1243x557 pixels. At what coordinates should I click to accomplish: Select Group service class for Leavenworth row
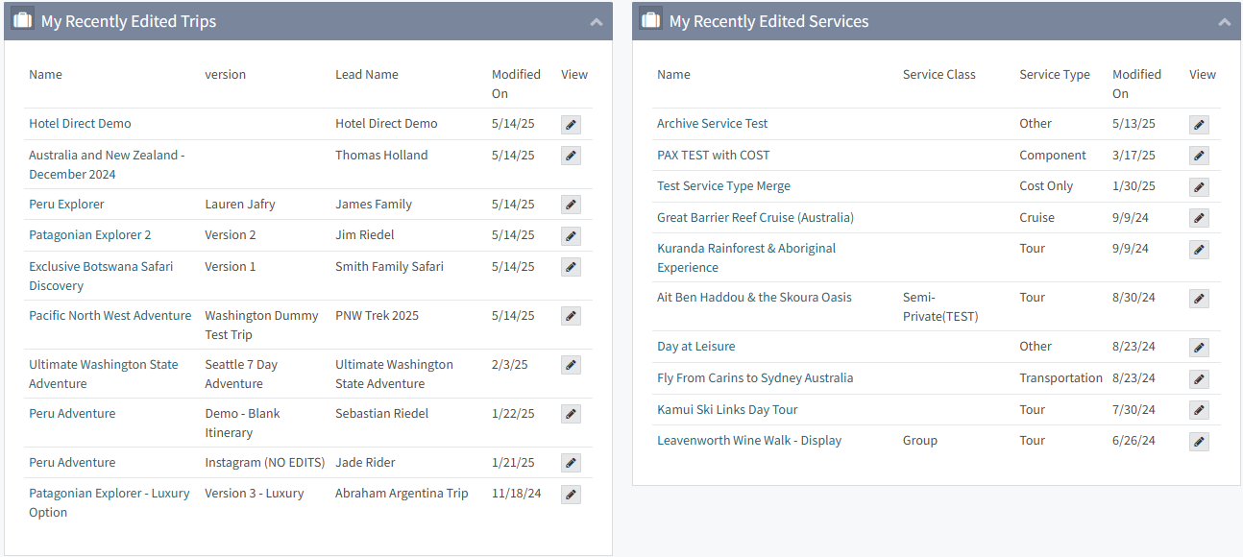point(920,441)
